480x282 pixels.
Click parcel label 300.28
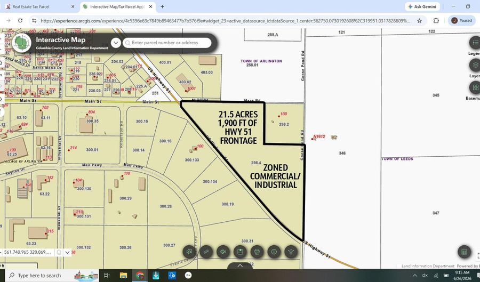tap(166, 206)
